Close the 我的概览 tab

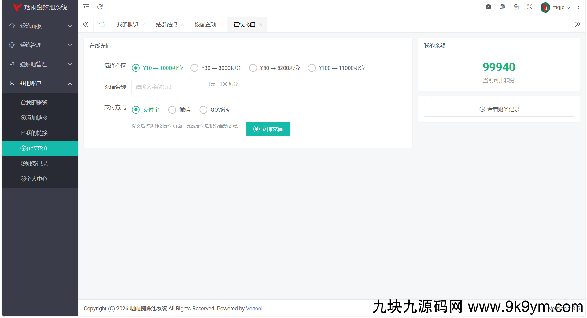point(144,24)
